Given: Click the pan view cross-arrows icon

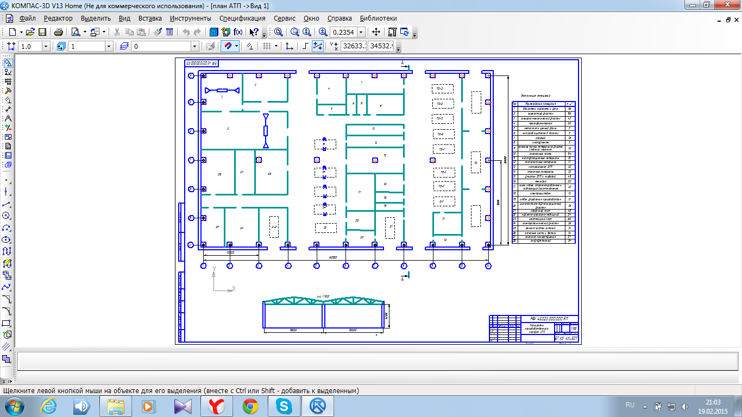Looking at the screenshot, I should pyautogui.click(x=376, y=32).
